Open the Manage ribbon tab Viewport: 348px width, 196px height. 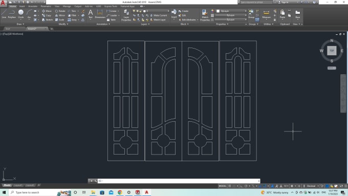pos(67,6)
